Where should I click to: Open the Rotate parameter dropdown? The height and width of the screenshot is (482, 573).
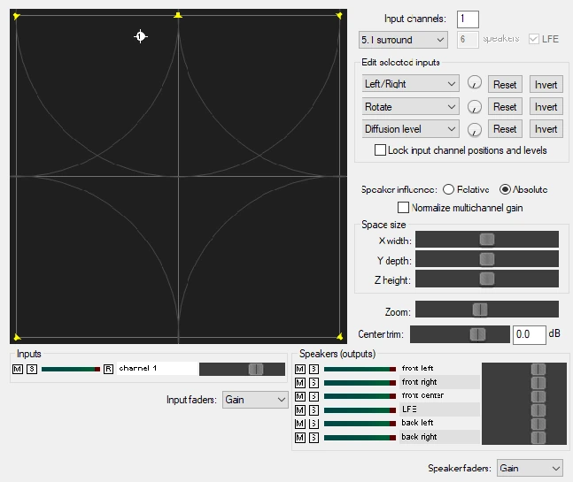(x=410, y=106)
